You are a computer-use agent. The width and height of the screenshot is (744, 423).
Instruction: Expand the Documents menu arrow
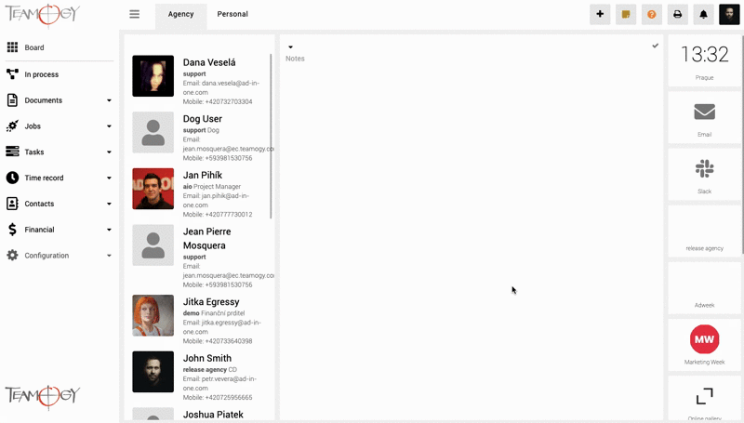point(109,100)
